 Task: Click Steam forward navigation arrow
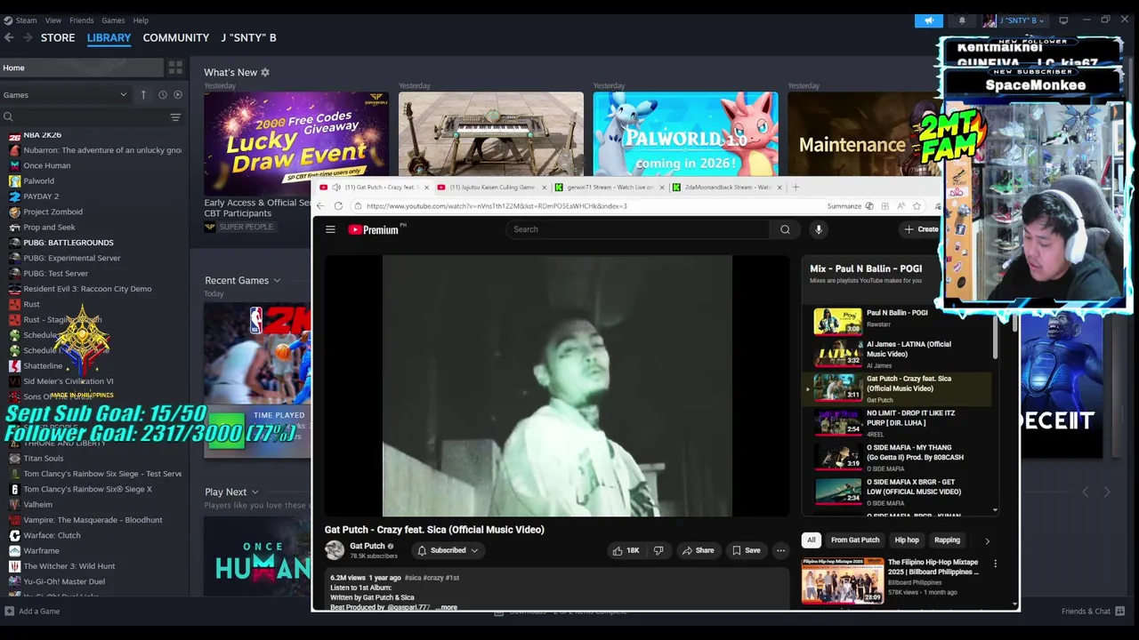pos(28,37)
